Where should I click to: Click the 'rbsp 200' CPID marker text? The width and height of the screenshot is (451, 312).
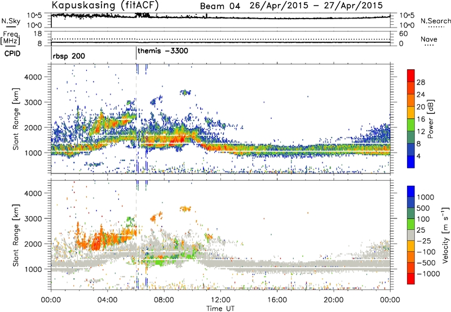(x=69, y=56)
